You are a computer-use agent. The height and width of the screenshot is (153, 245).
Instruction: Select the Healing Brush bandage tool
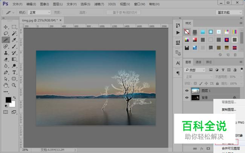click(6, 46)
